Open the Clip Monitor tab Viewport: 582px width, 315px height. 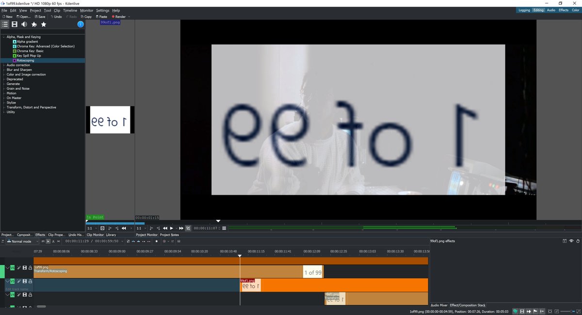95,235
